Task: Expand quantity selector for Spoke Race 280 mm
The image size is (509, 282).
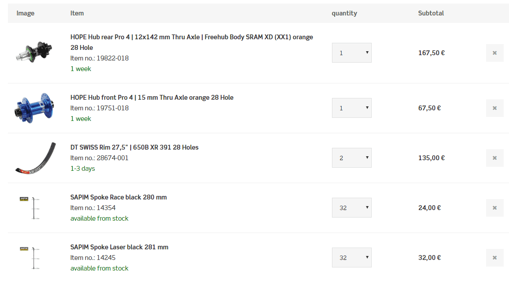Action: [351, 208]
